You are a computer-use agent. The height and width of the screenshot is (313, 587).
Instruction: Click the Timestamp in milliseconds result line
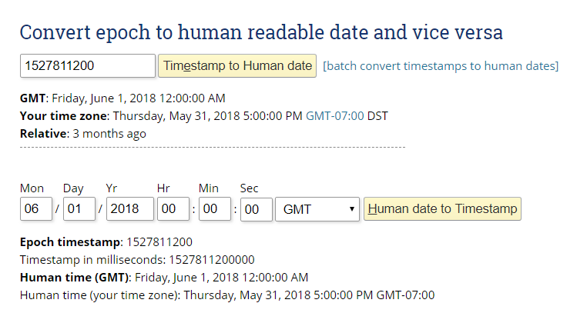pyautogui.click(x=137, y=260)
